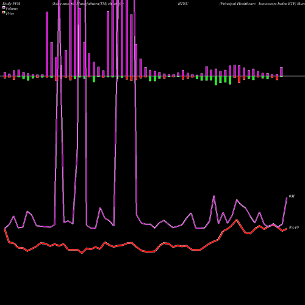
Task: Click the BTEC ticker symbol text
Action: tap(183, 4)
